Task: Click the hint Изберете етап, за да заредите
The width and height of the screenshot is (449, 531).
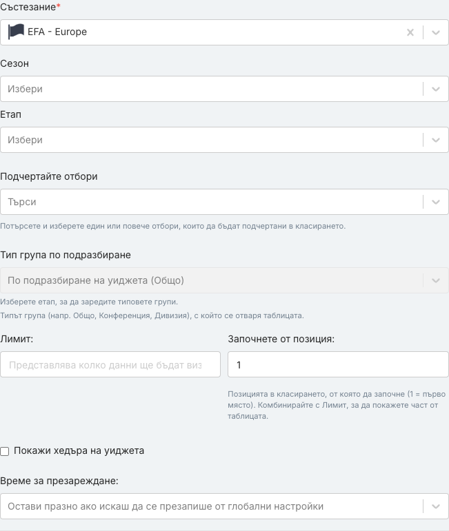Action: pos(89,302)
